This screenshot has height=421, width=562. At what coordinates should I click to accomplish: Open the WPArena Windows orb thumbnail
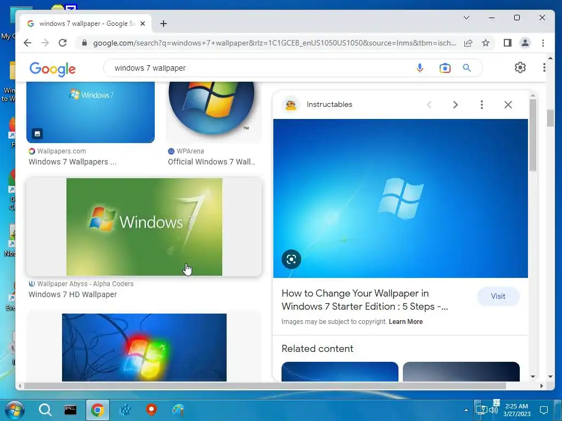213,112
